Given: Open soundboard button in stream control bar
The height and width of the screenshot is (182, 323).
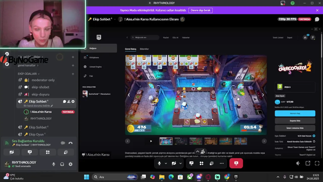Looking at the screenshot, I should (211, 163).
